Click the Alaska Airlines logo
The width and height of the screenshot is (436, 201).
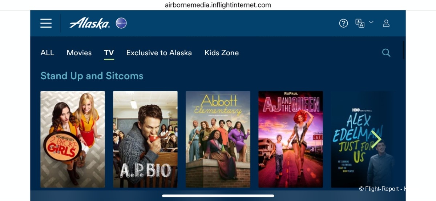click(x=89, y=23)
